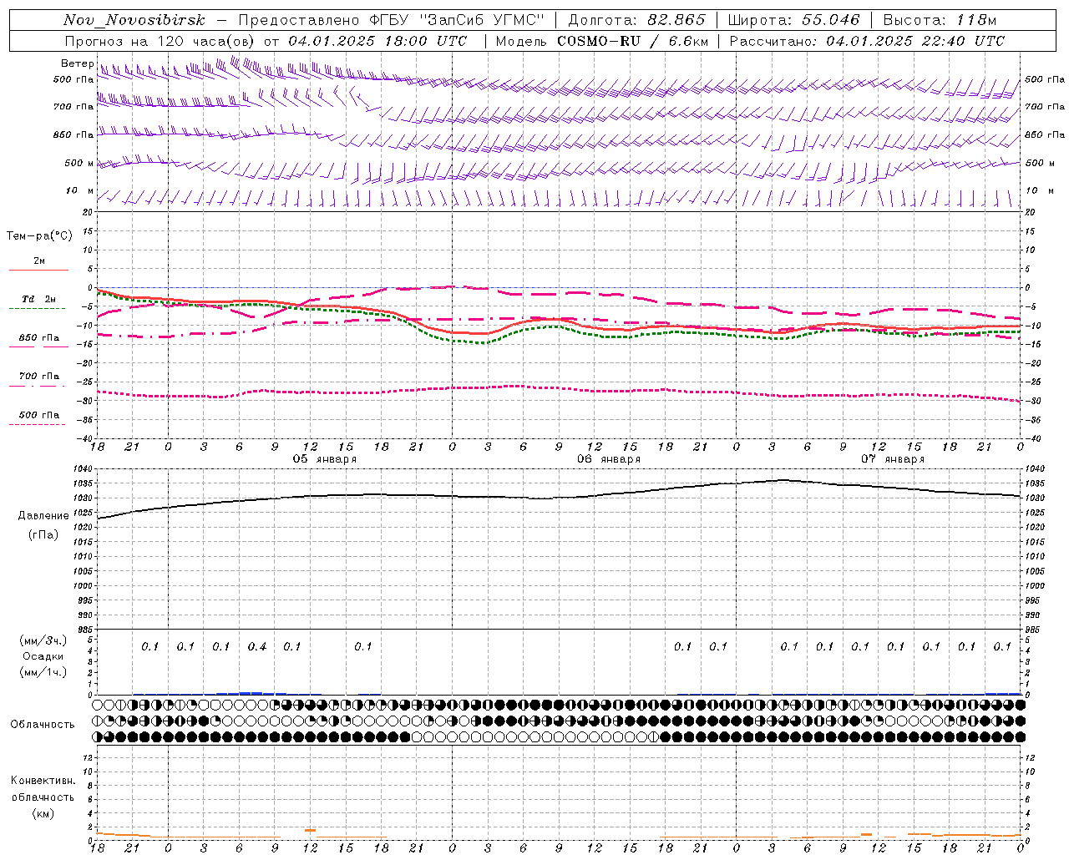
Task: Click 'Прогноз на 120 часа(ов)' forecast start text
Action: click(x=160, y=41)
